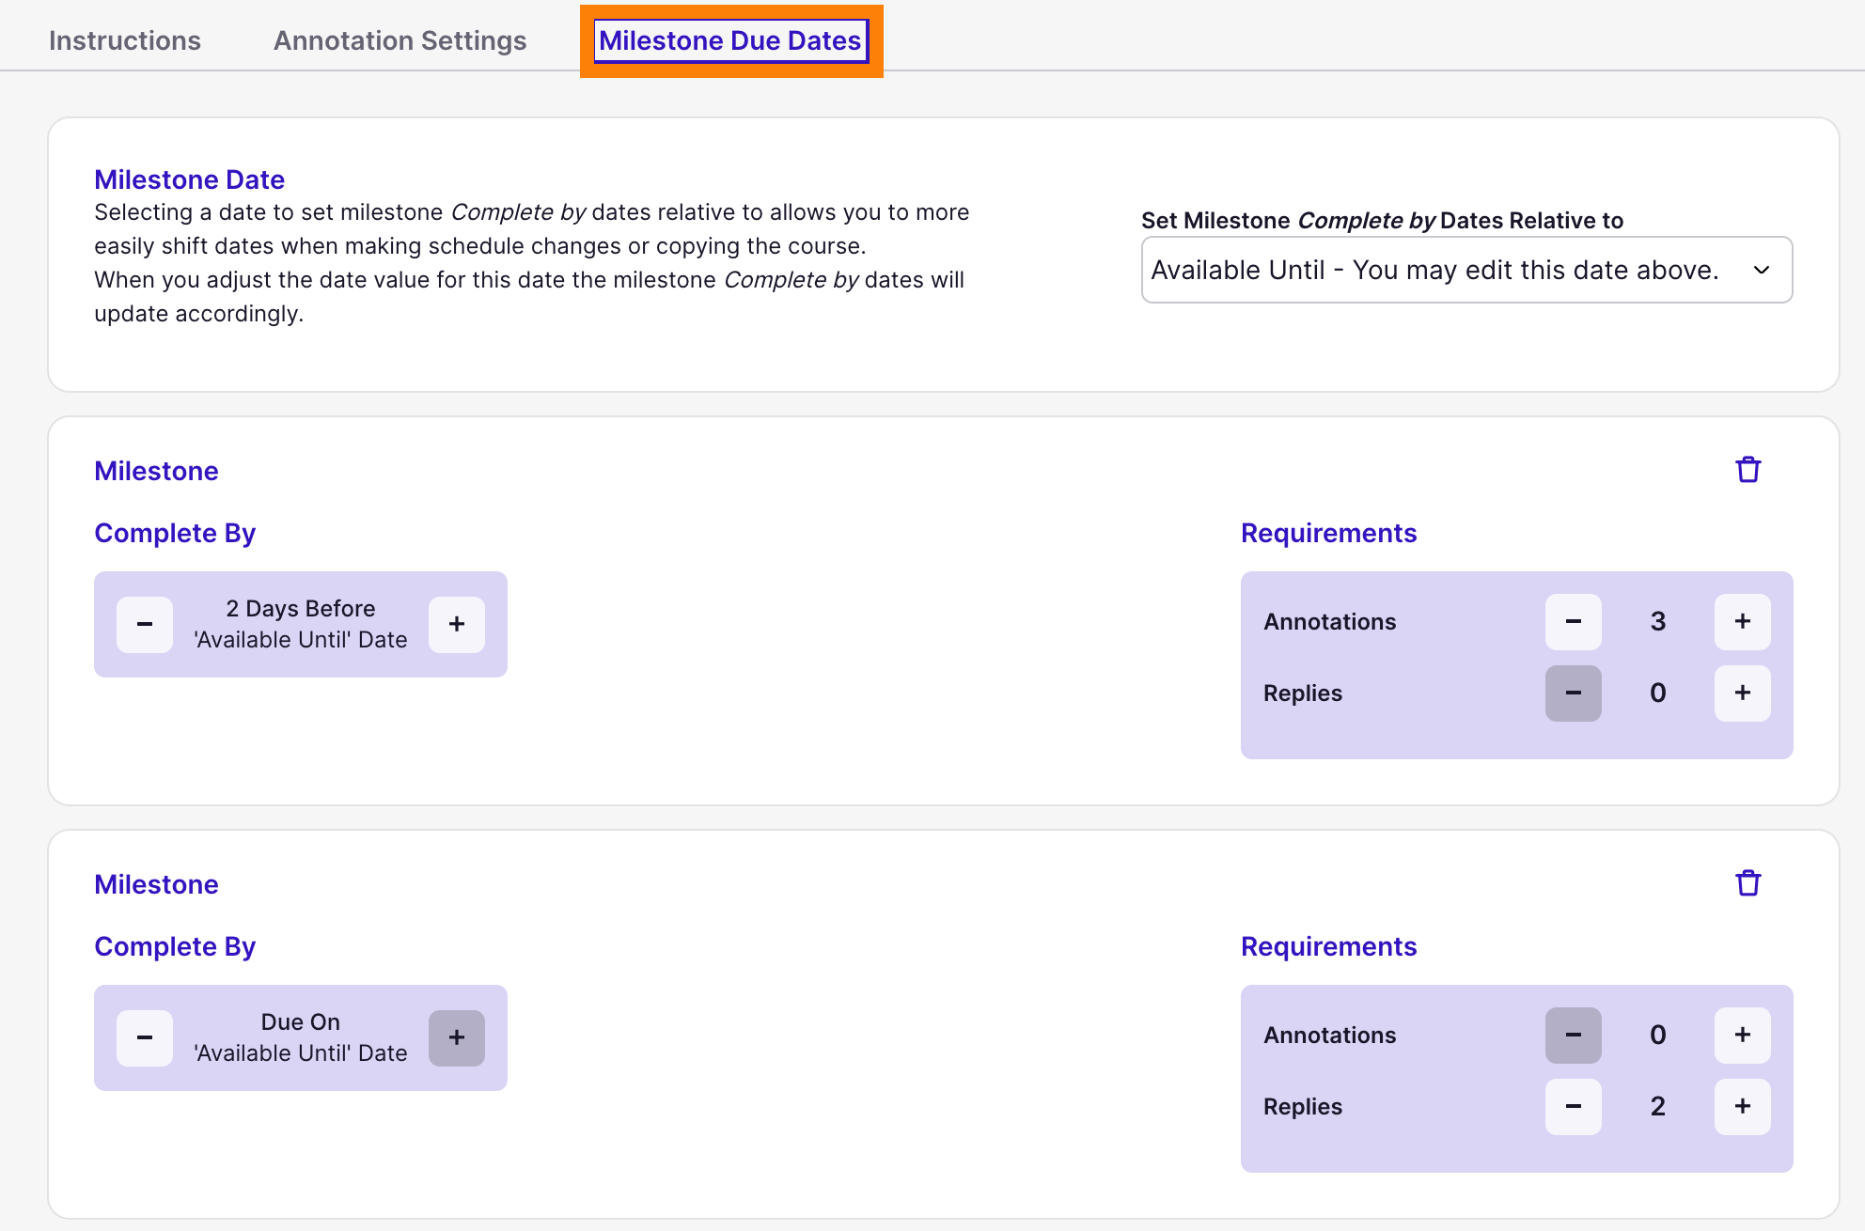Click the chevron on Available Until dropdown
The height and width of the screenshot is (1231, 1865).
tap(1761, 270)
